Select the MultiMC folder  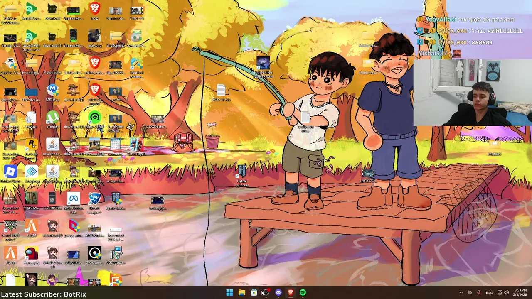495,147
